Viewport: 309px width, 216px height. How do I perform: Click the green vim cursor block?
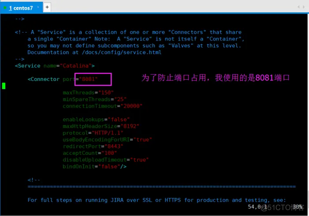4,86
